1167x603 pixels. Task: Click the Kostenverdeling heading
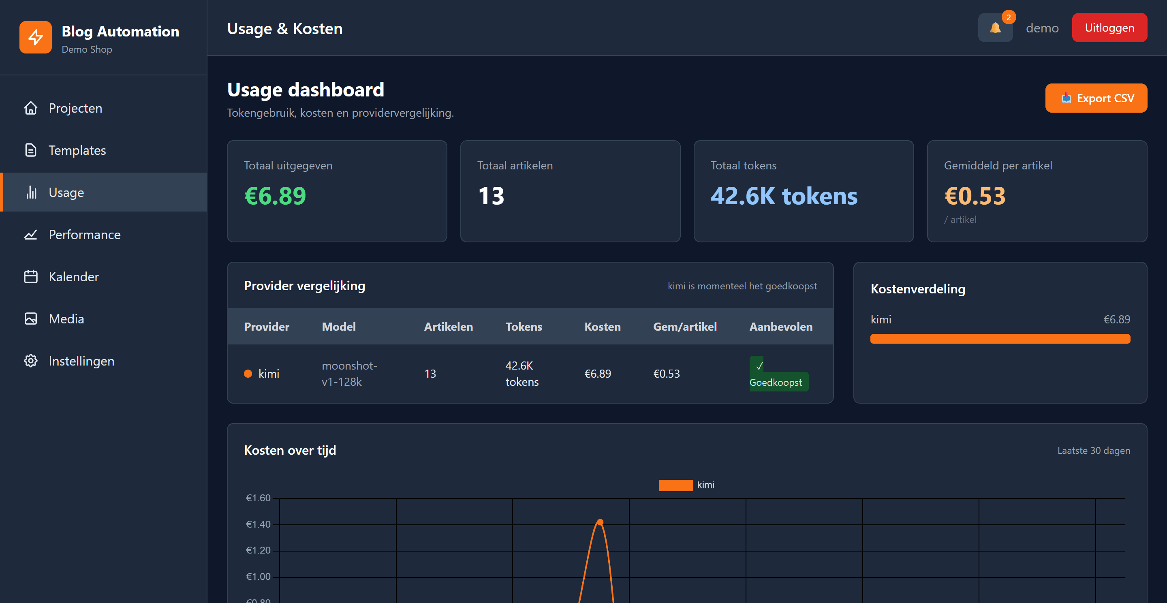click(x=918, y=289)
